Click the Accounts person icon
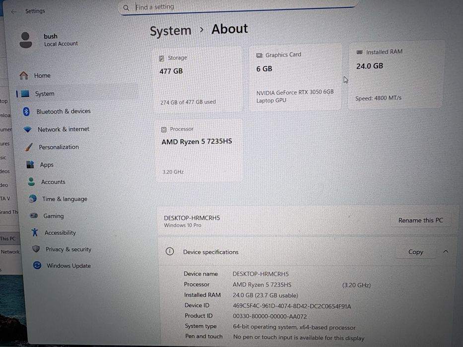Image resolution: width=463 pixels, height=347 pixels. click(x=31, y=182)
